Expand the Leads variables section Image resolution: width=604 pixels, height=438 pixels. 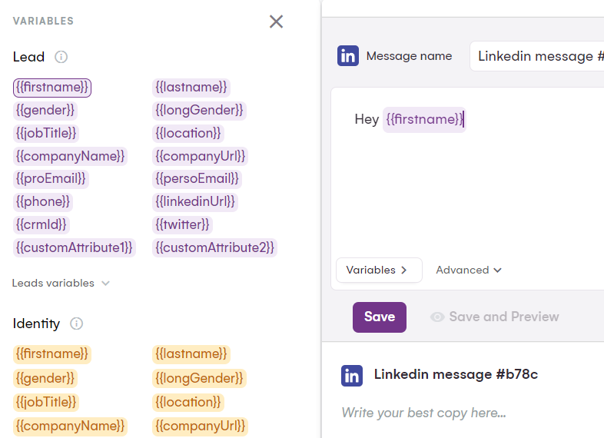pyautogui.click(x=61, y=283)
